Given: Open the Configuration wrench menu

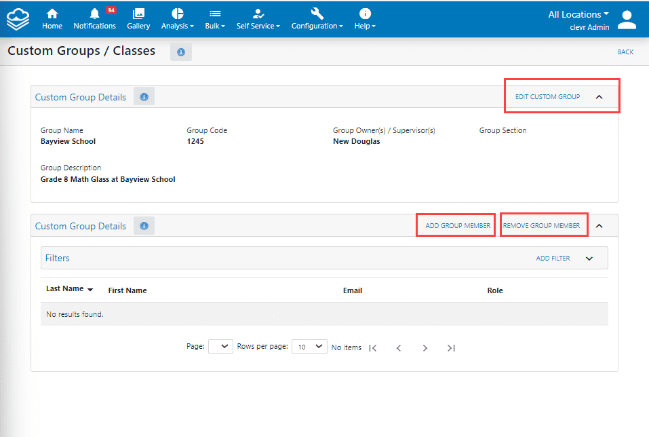Looking at the screenshot, I should (x=317, y=19).
